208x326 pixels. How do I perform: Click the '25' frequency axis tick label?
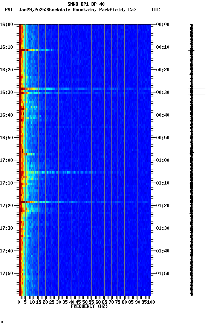(52, 302)
